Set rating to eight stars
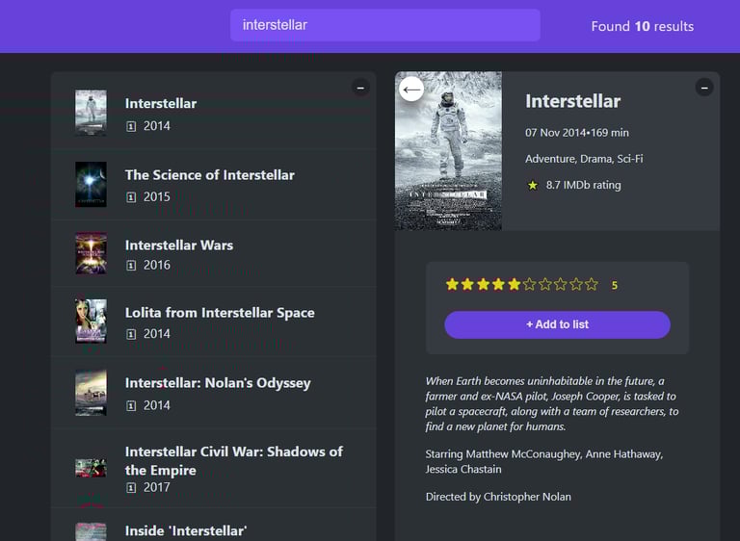Viewport: 740px width, 541px height. coord(561,284)
